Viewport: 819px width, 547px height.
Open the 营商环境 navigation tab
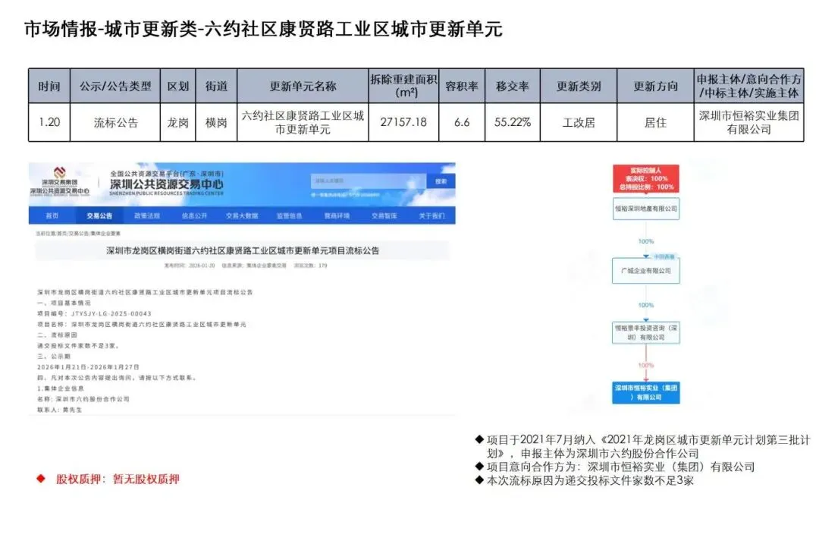tap(337, 215)
